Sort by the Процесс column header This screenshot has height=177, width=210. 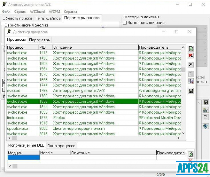click(x=23, y=47)
